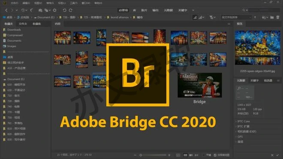Toggle the 平铺 checkbox in the status bar
283x159 pixels.
[204, 155]
